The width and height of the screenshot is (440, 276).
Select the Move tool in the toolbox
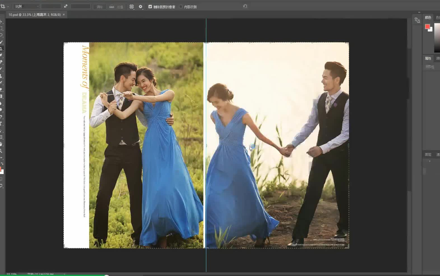(x=1, y=22)
